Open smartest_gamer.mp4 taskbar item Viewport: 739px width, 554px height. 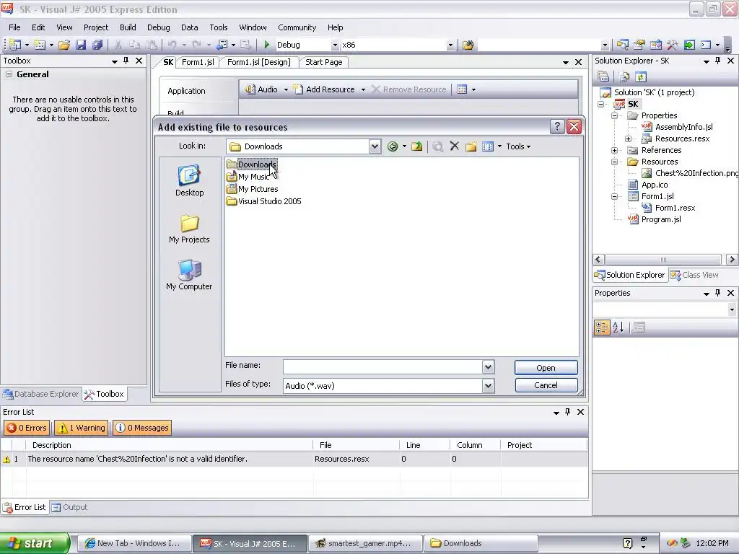(364, 543)
